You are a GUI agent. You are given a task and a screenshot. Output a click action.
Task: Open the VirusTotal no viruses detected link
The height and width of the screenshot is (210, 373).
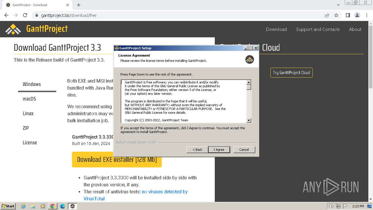[165, 192]
